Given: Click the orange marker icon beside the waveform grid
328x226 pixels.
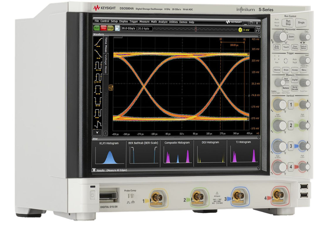Looking at the screenshot, I should pos(111,87).
